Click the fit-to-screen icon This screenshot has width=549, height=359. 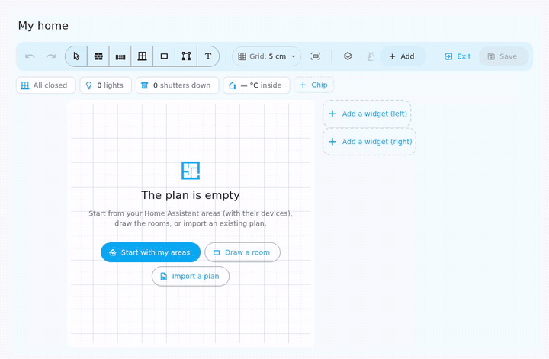click(x=316, y=56)
